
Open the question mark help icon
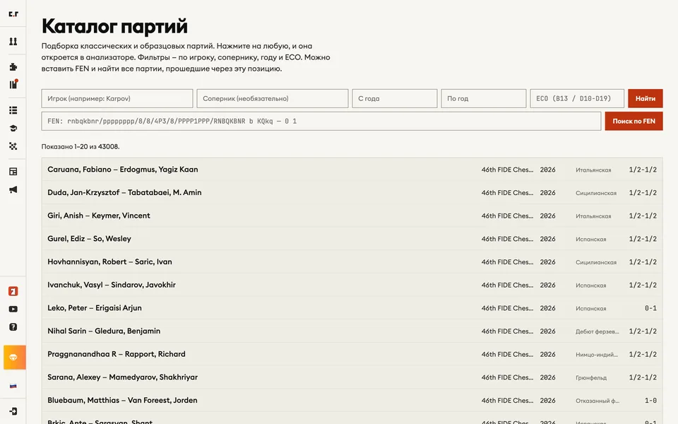13,327
